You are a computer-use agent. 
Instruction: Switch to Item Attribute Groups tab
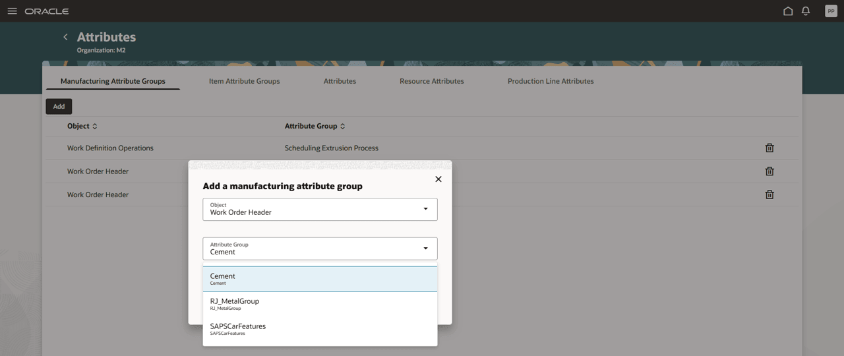coord(244,81)
